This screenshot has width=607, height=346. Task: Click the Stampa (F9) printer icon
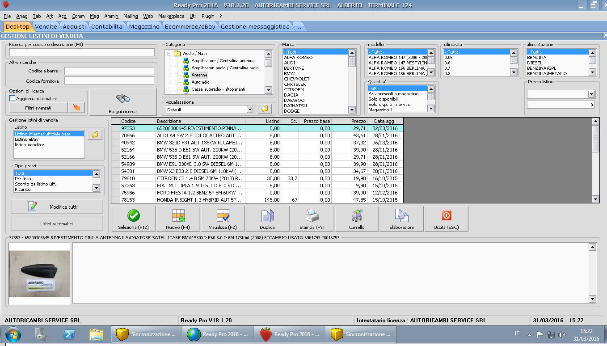[312, 216]
